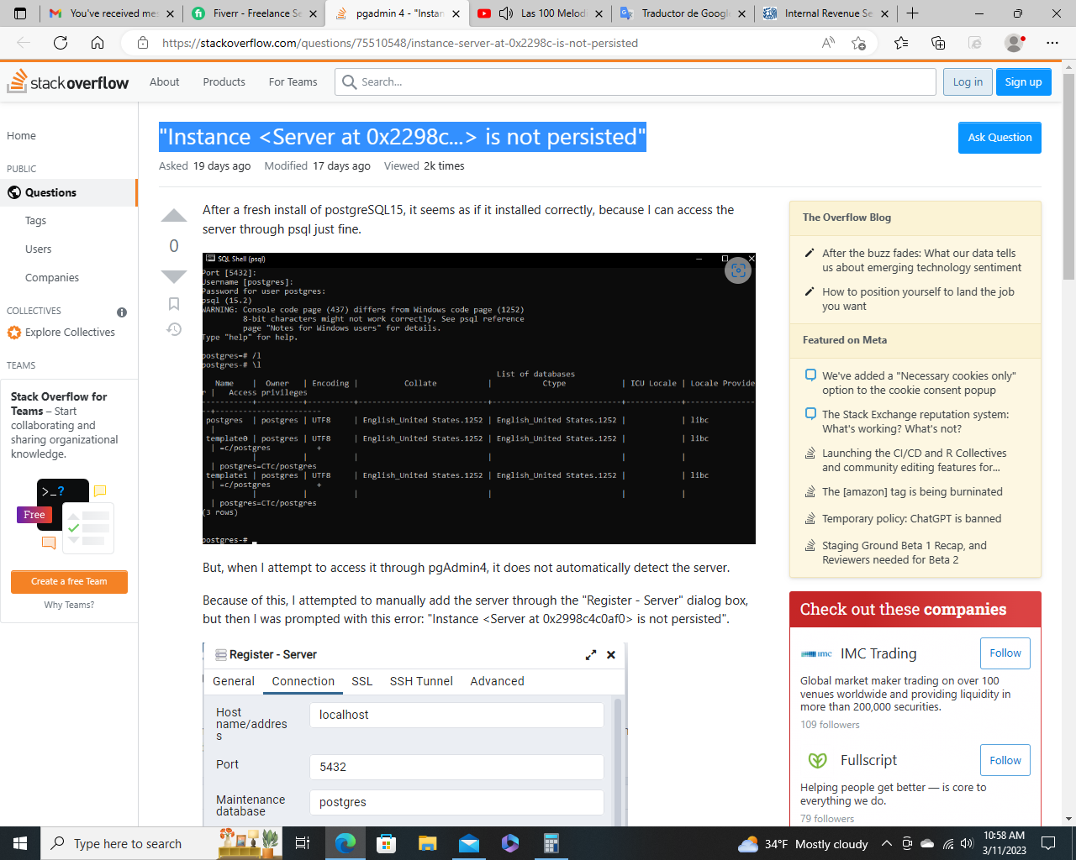This screenshot has height=860, width=1076.
Task: Refresh the page in browser
Action: (x=61, y=43)
